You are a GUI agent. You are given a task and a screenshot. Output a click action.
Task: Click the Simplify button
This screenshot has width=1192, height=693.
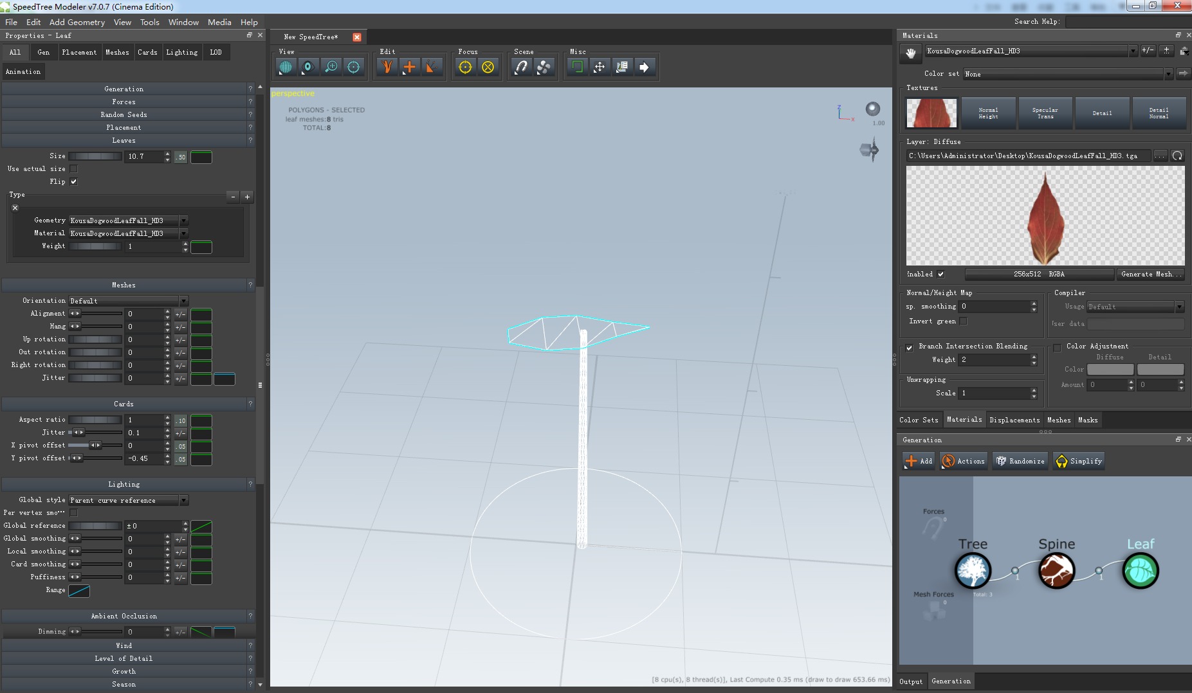(x=1079, y=461)
